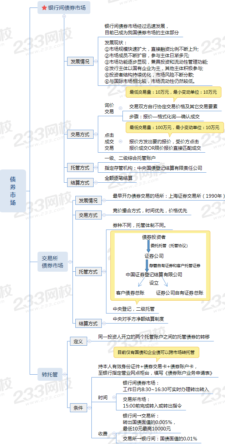
Task: Collapse 结算方式 branch of 交易所债券市场
Action: coord(104,323)
